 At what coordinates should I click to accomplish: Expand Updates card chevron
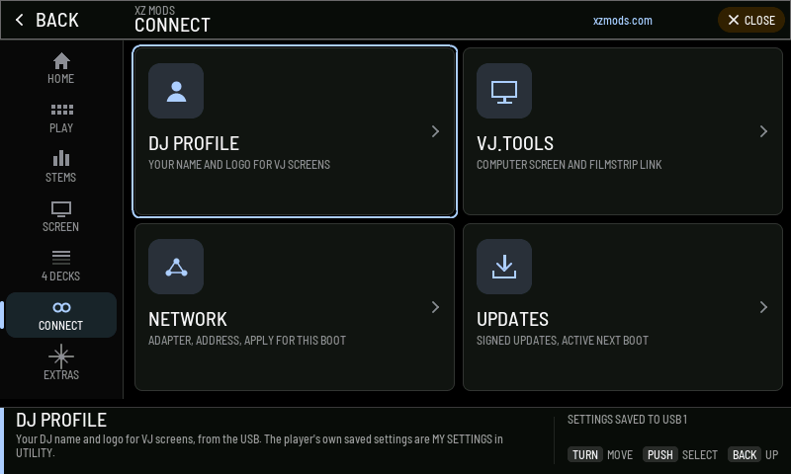(x=763, y=307)
